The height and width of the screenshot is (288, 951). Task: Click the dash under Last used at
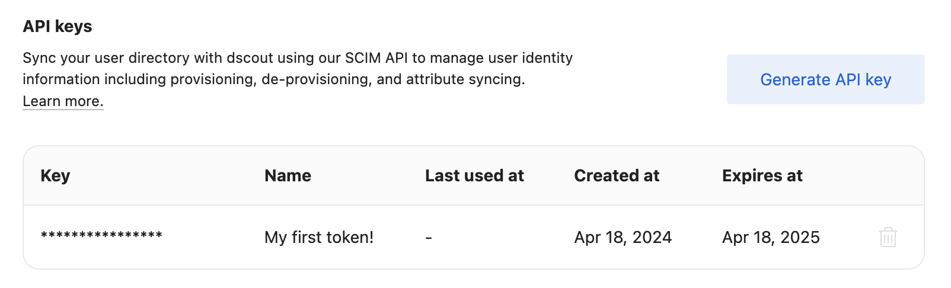pyautogui.click(x=429, y=237)
